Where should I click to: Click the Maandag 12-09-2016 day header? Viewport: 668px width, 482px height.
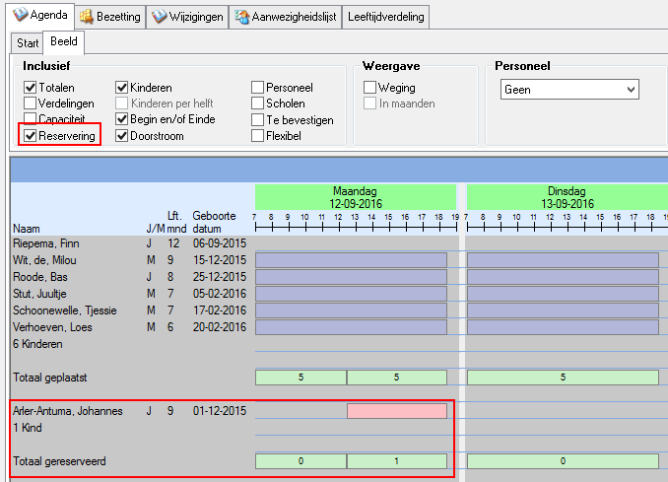click(355, 197)
